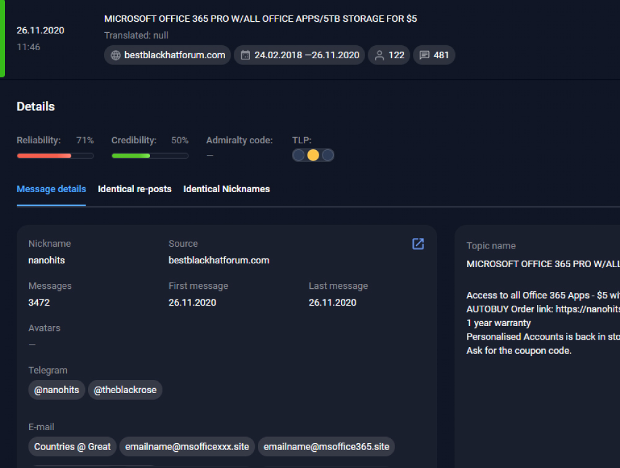Select the last TLP circle
Image resolution: width=620 pixels, height=468 pixels.
coord(327,155)
